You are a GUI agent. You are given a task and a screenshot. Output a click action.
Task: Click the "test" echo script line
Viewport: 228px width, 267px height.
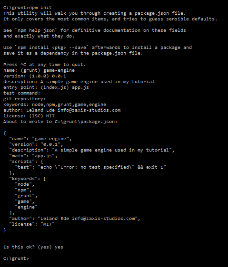[x=90, y=167]
